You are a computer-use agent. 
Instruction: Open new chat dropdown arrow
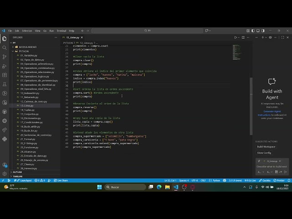[x=266, y=37]
